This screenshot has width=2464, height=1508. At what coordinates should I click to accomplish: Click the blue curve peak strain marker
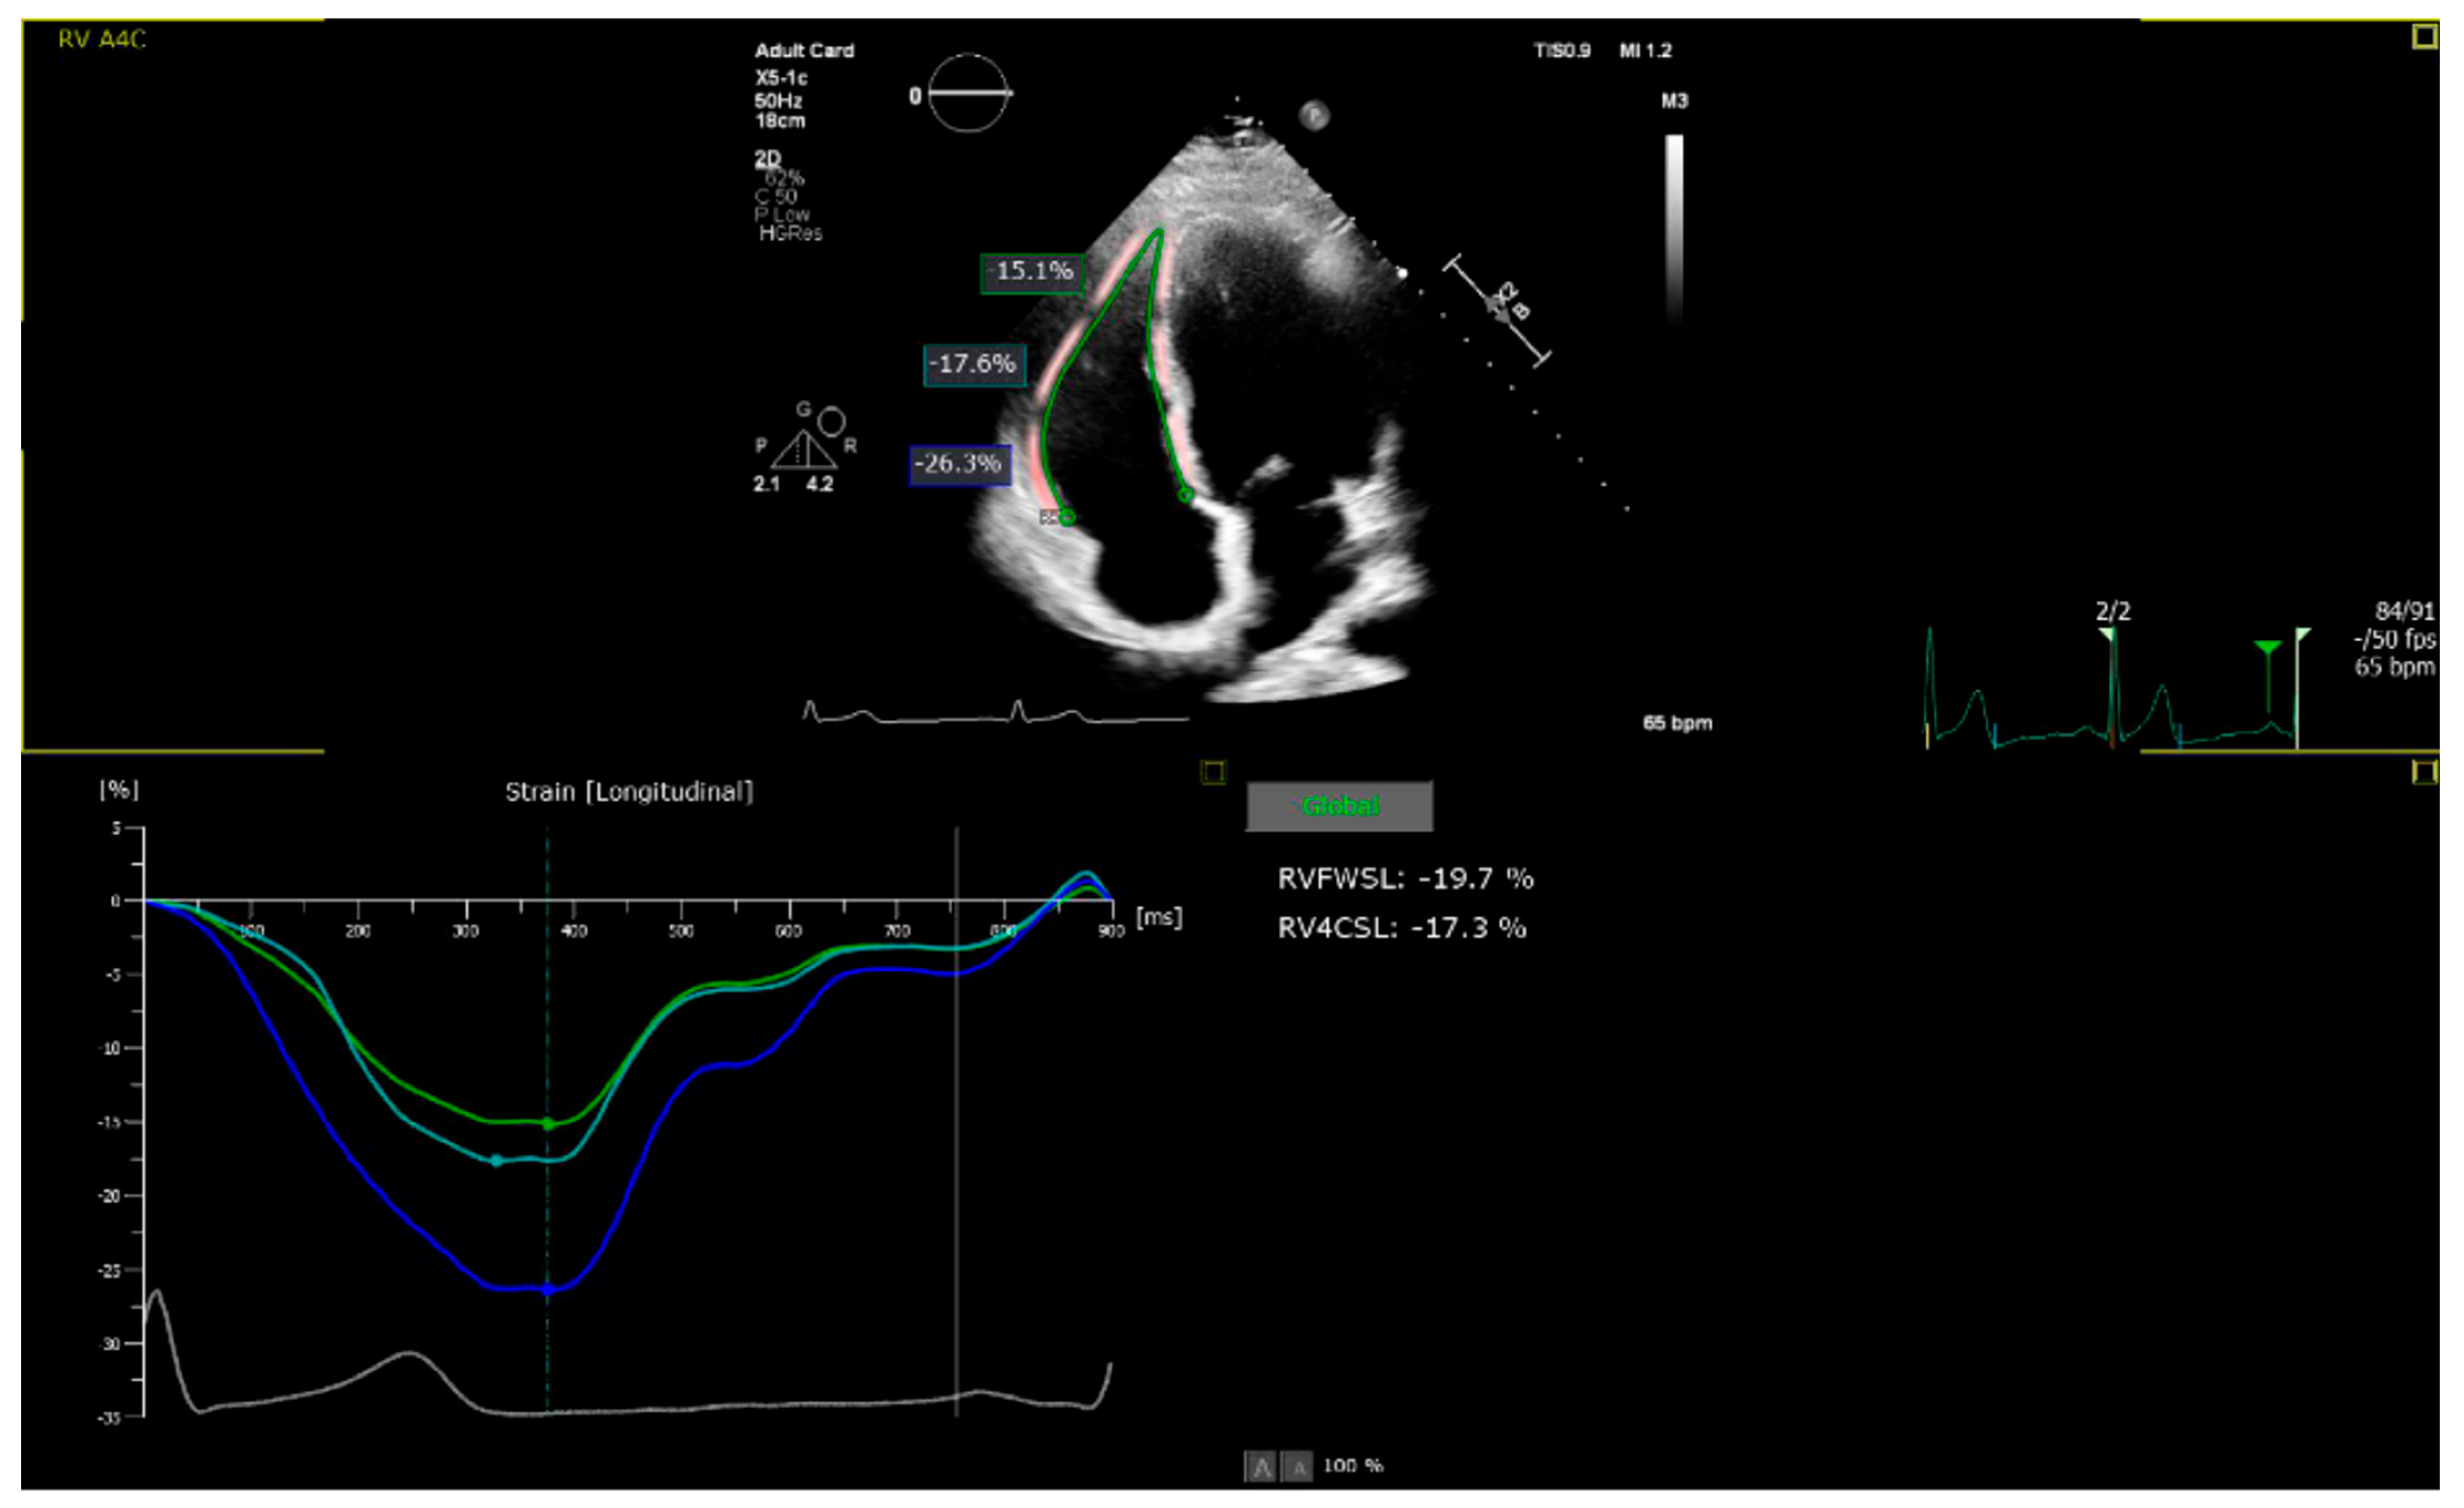coord(547,1290)
